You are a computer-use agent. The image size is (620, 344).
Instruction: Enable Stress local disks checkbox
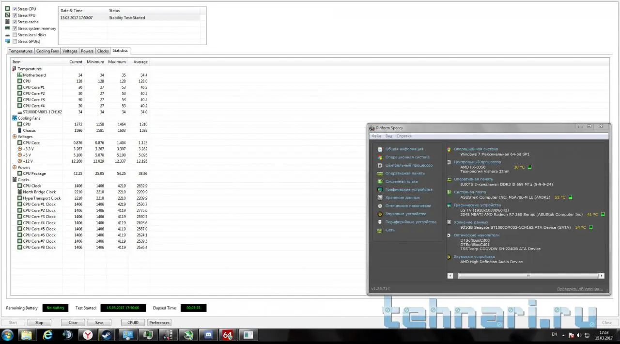point(15,35)
